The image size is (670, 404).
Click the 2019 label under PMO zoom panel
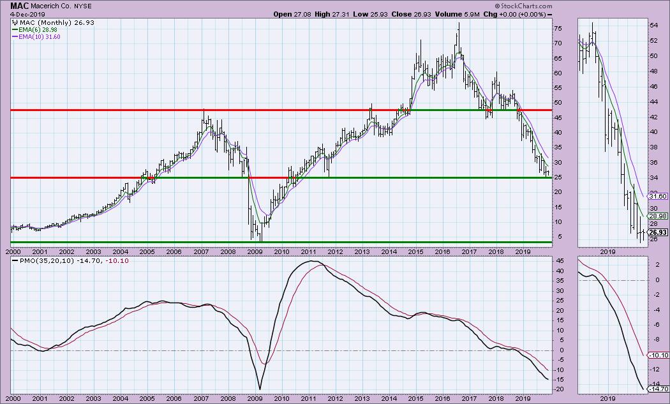coord(607,398)
